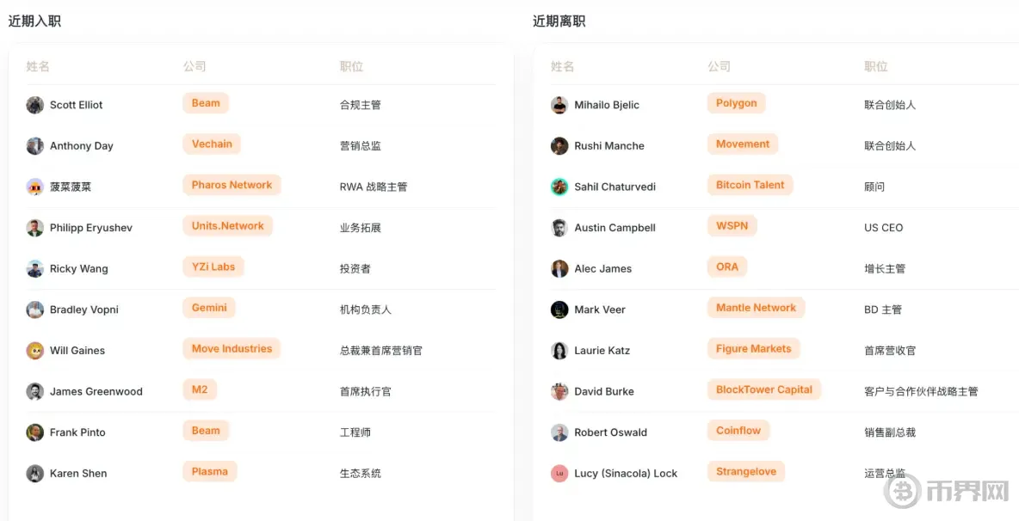1019x521 pixels.
Task: Switch to the 近期离职 section
Action: click(558, 20)
